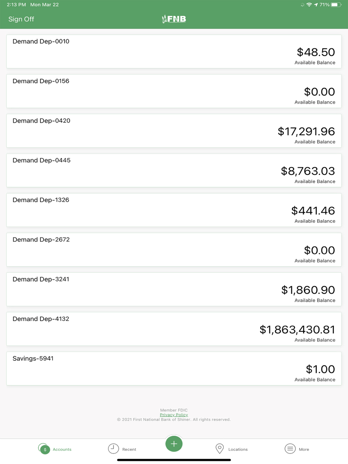Open the Privacy Policy link
Image resolution: width=348 pixels, height=464 pixels.
tap(174, 415)
